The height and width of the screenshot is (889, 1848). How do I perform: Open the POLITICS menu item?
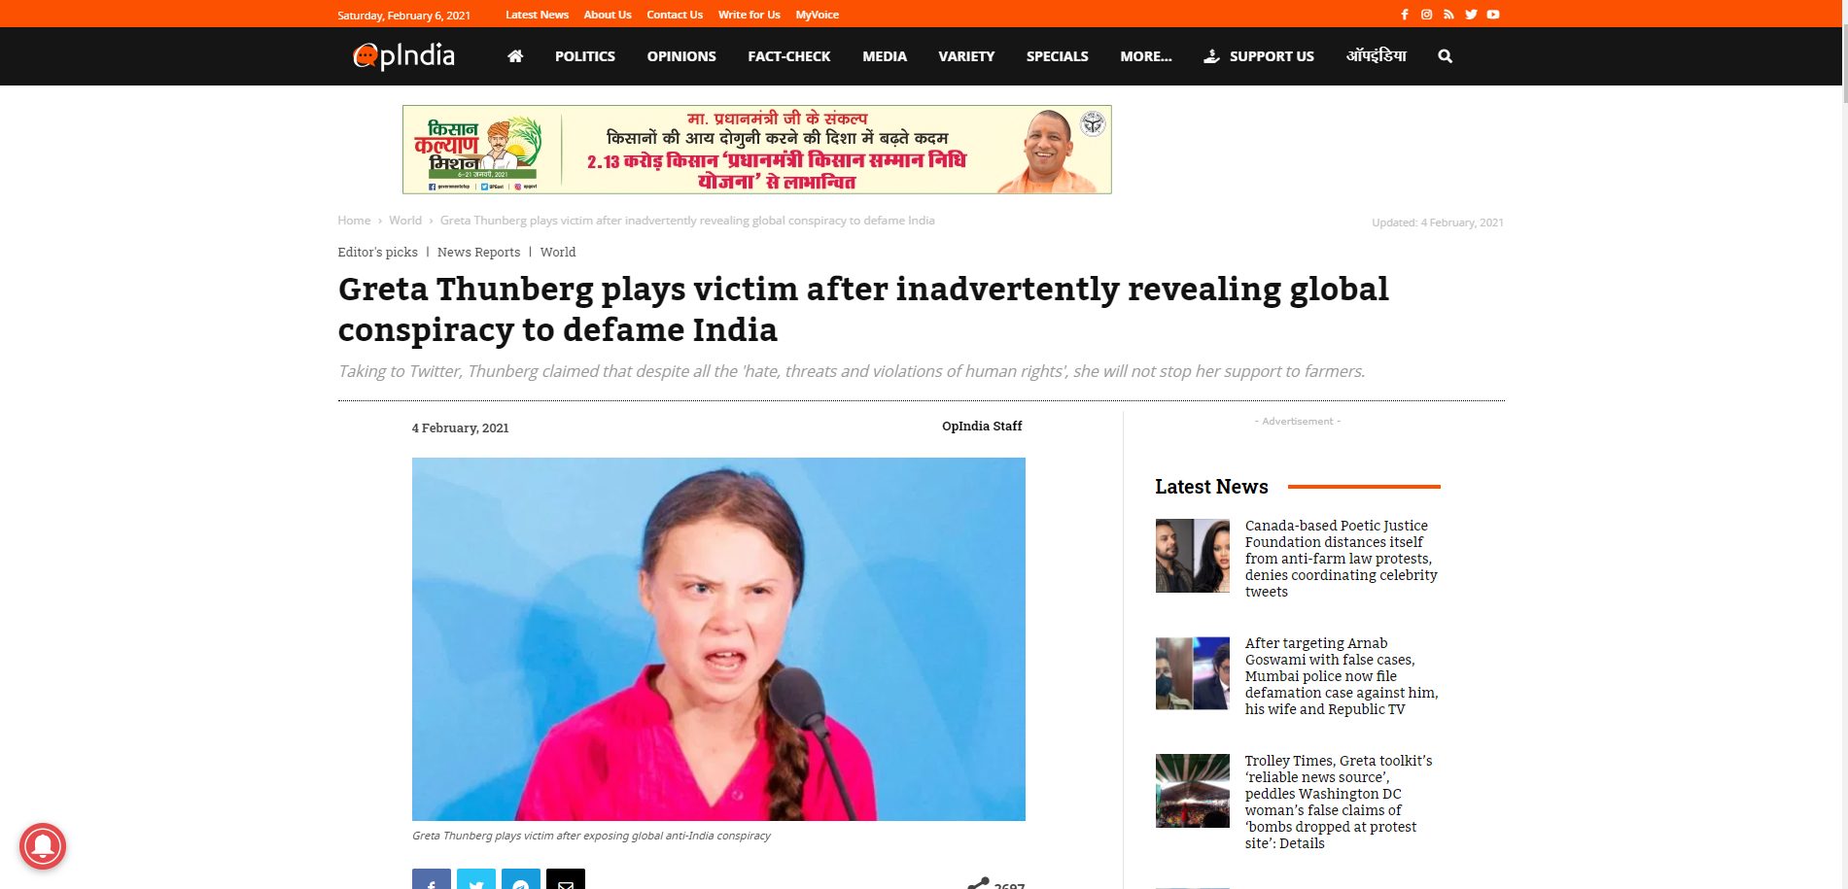(x=584, y=56)
